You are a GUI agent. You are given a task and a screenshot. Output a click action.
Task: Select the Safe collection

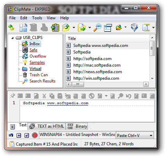tap(33, 50)
